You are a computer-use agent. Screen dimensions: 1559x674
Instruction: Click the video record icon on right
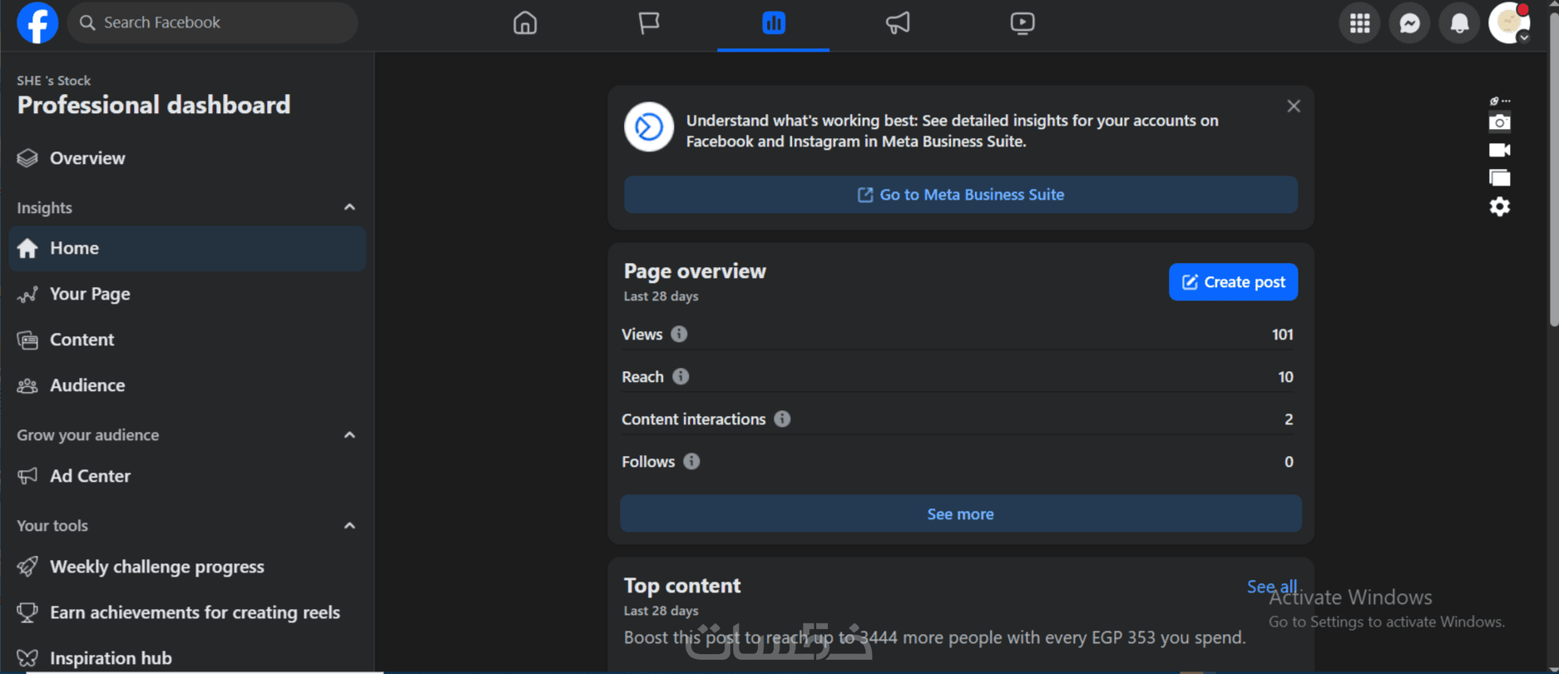[x=1500, y=150]
